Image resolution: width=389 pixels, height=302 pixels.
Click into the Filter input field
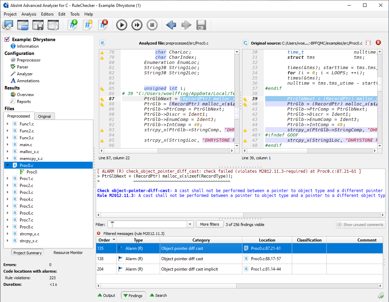click(147, 224)
